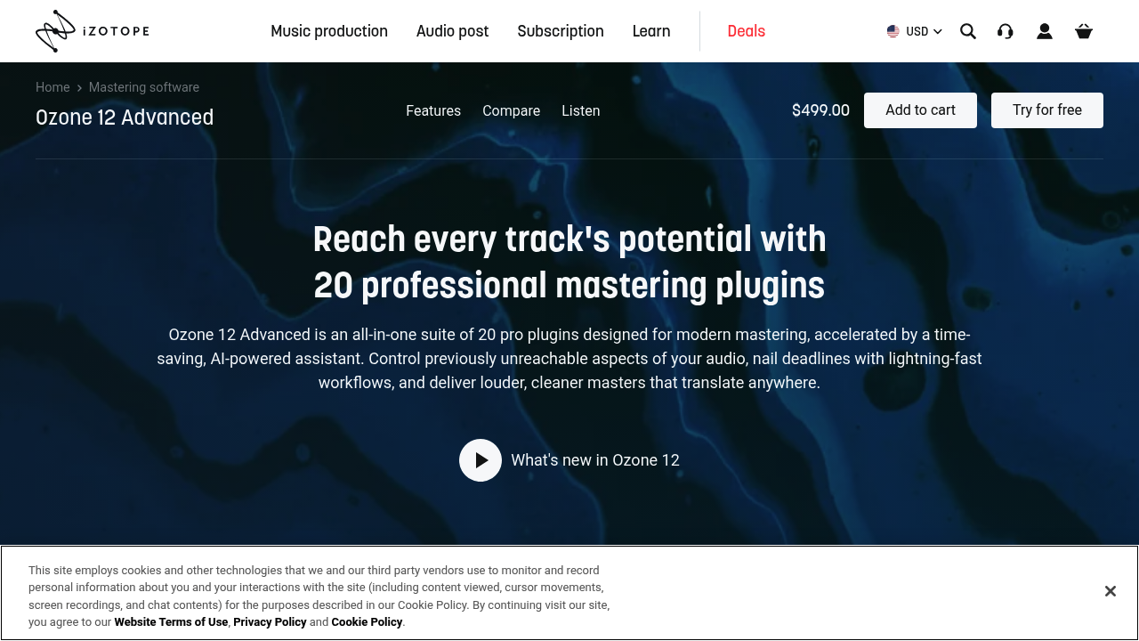Click the What's new in Ozone 12 label

pos(595,460)
